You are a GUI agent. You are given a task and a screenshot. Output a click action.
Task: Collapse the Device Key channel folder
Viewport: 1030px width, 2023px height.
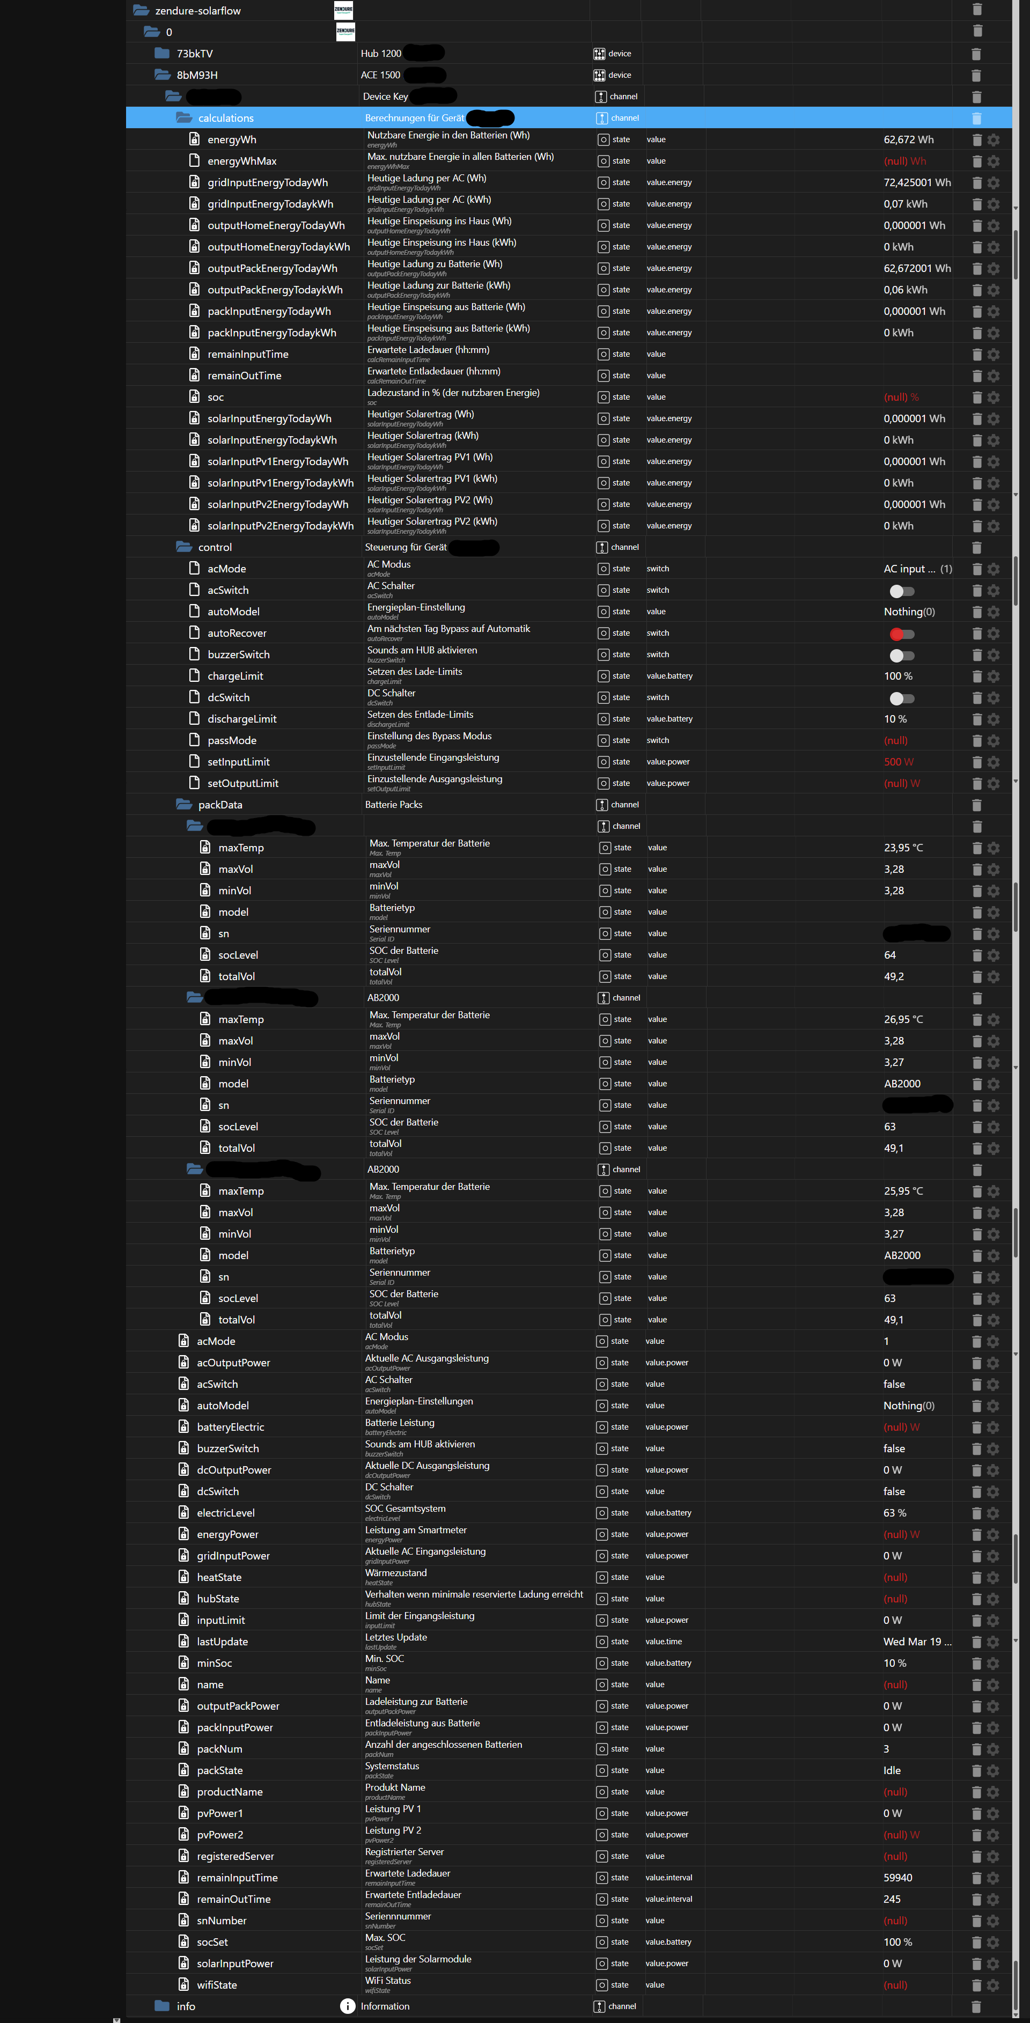point(173,96)
